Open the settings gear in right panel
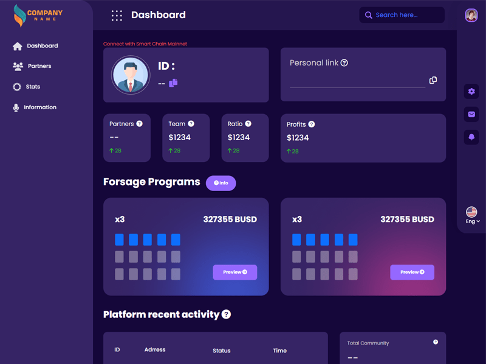Screen dimensions: 486x364 click(x=471, y=92)
